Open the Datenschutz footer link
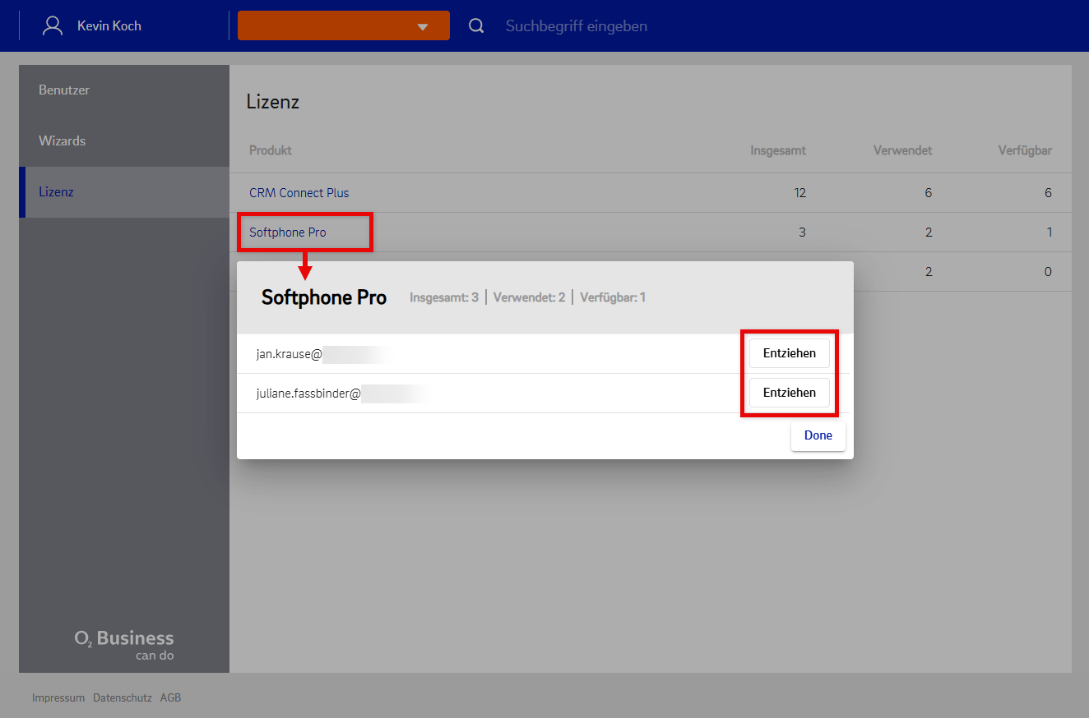Viewport: 1089px width, 718px height. (123, 697)
